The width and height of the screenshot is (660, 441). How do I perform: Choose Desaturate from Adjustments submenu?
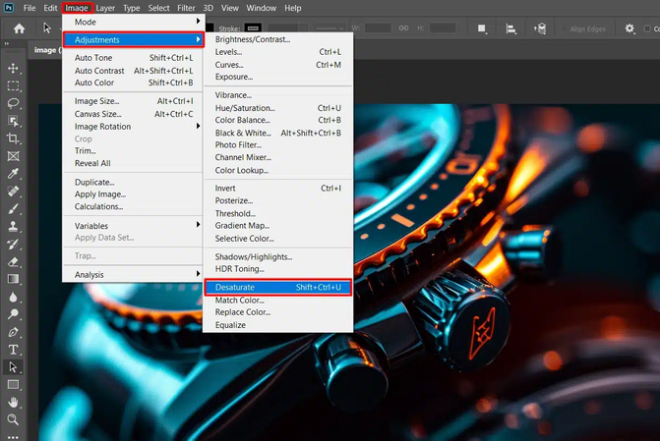[x=277, y=287]
